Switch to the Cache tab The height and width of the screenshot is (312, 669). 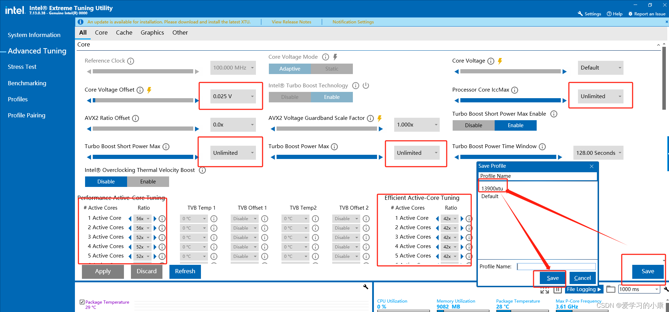[124, 32]
